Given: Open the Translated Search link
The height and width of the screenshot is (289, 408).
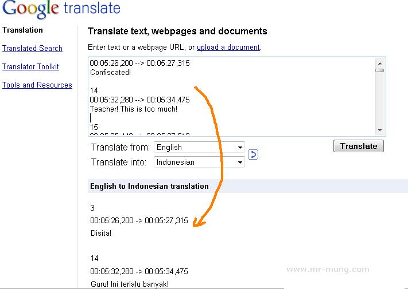Looking at the screenshot, I should tap(32, 48).
